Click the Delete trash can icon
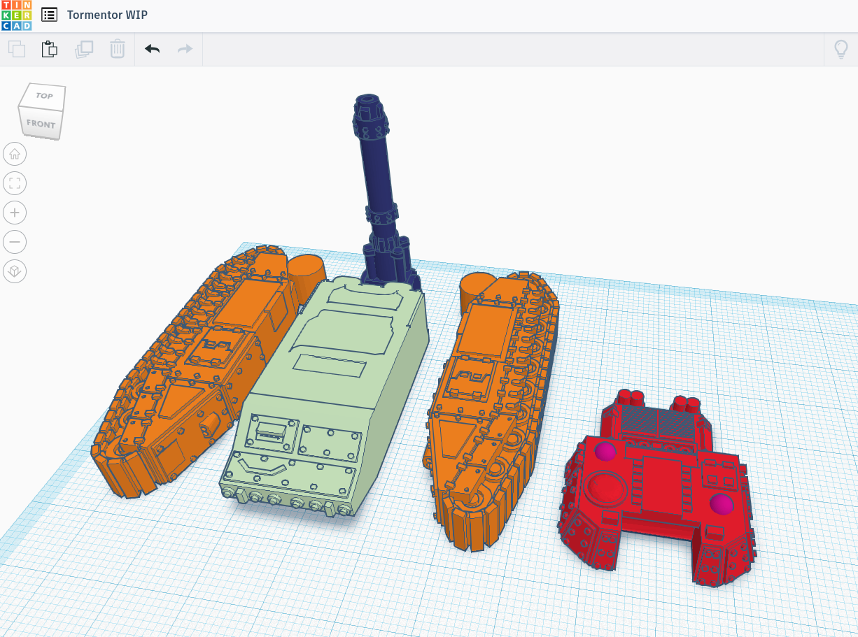 tap(117, 49)
